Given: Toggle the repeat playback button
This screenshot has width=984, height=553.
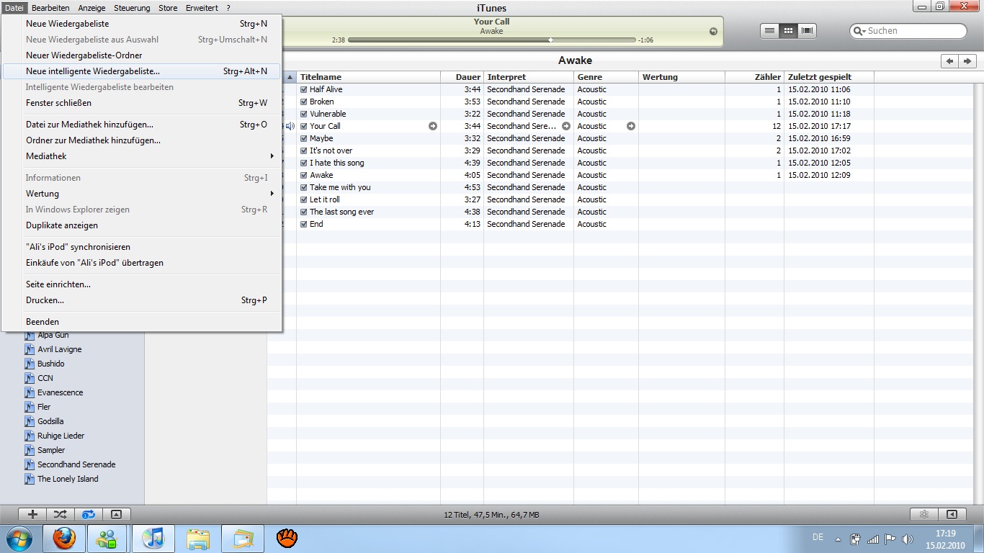Looking at the screenshot, I should [x=89, y=514].
